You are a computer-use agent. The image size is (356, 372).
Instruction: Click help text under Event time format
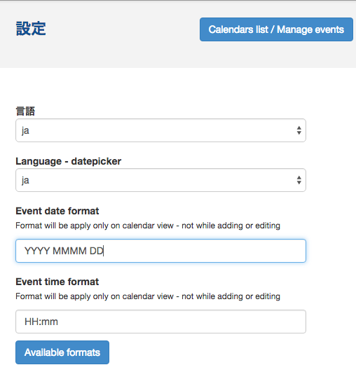pyautogui.click(x=148, y=296)
